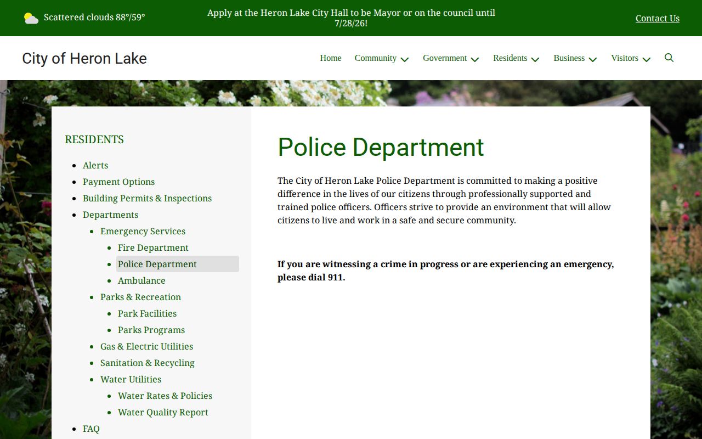The width and height of the screenshot is (702, 439).
Task: Select Departments in the sidebar
Action: pos(110,215)
